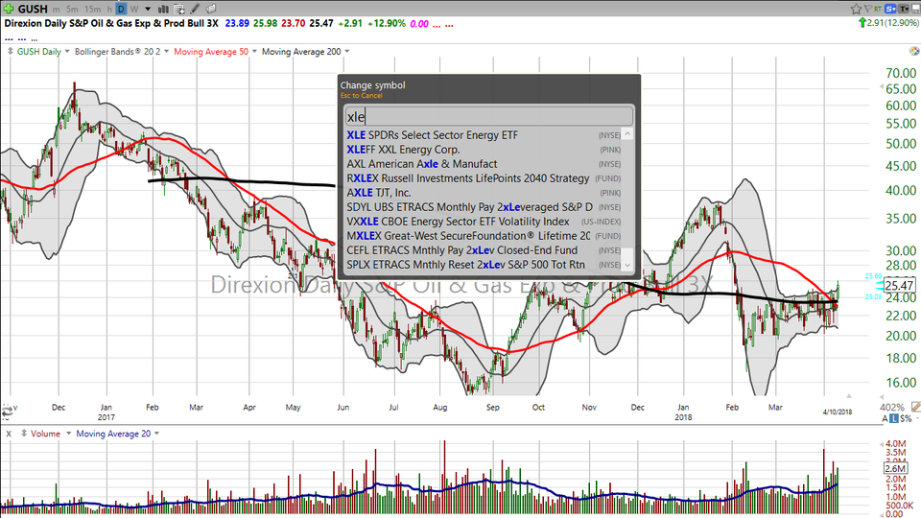Viewport: 921px width, 518px height.
Task: Open the T dropdown button
Action: pyautogui.click(x=905, y=9)
